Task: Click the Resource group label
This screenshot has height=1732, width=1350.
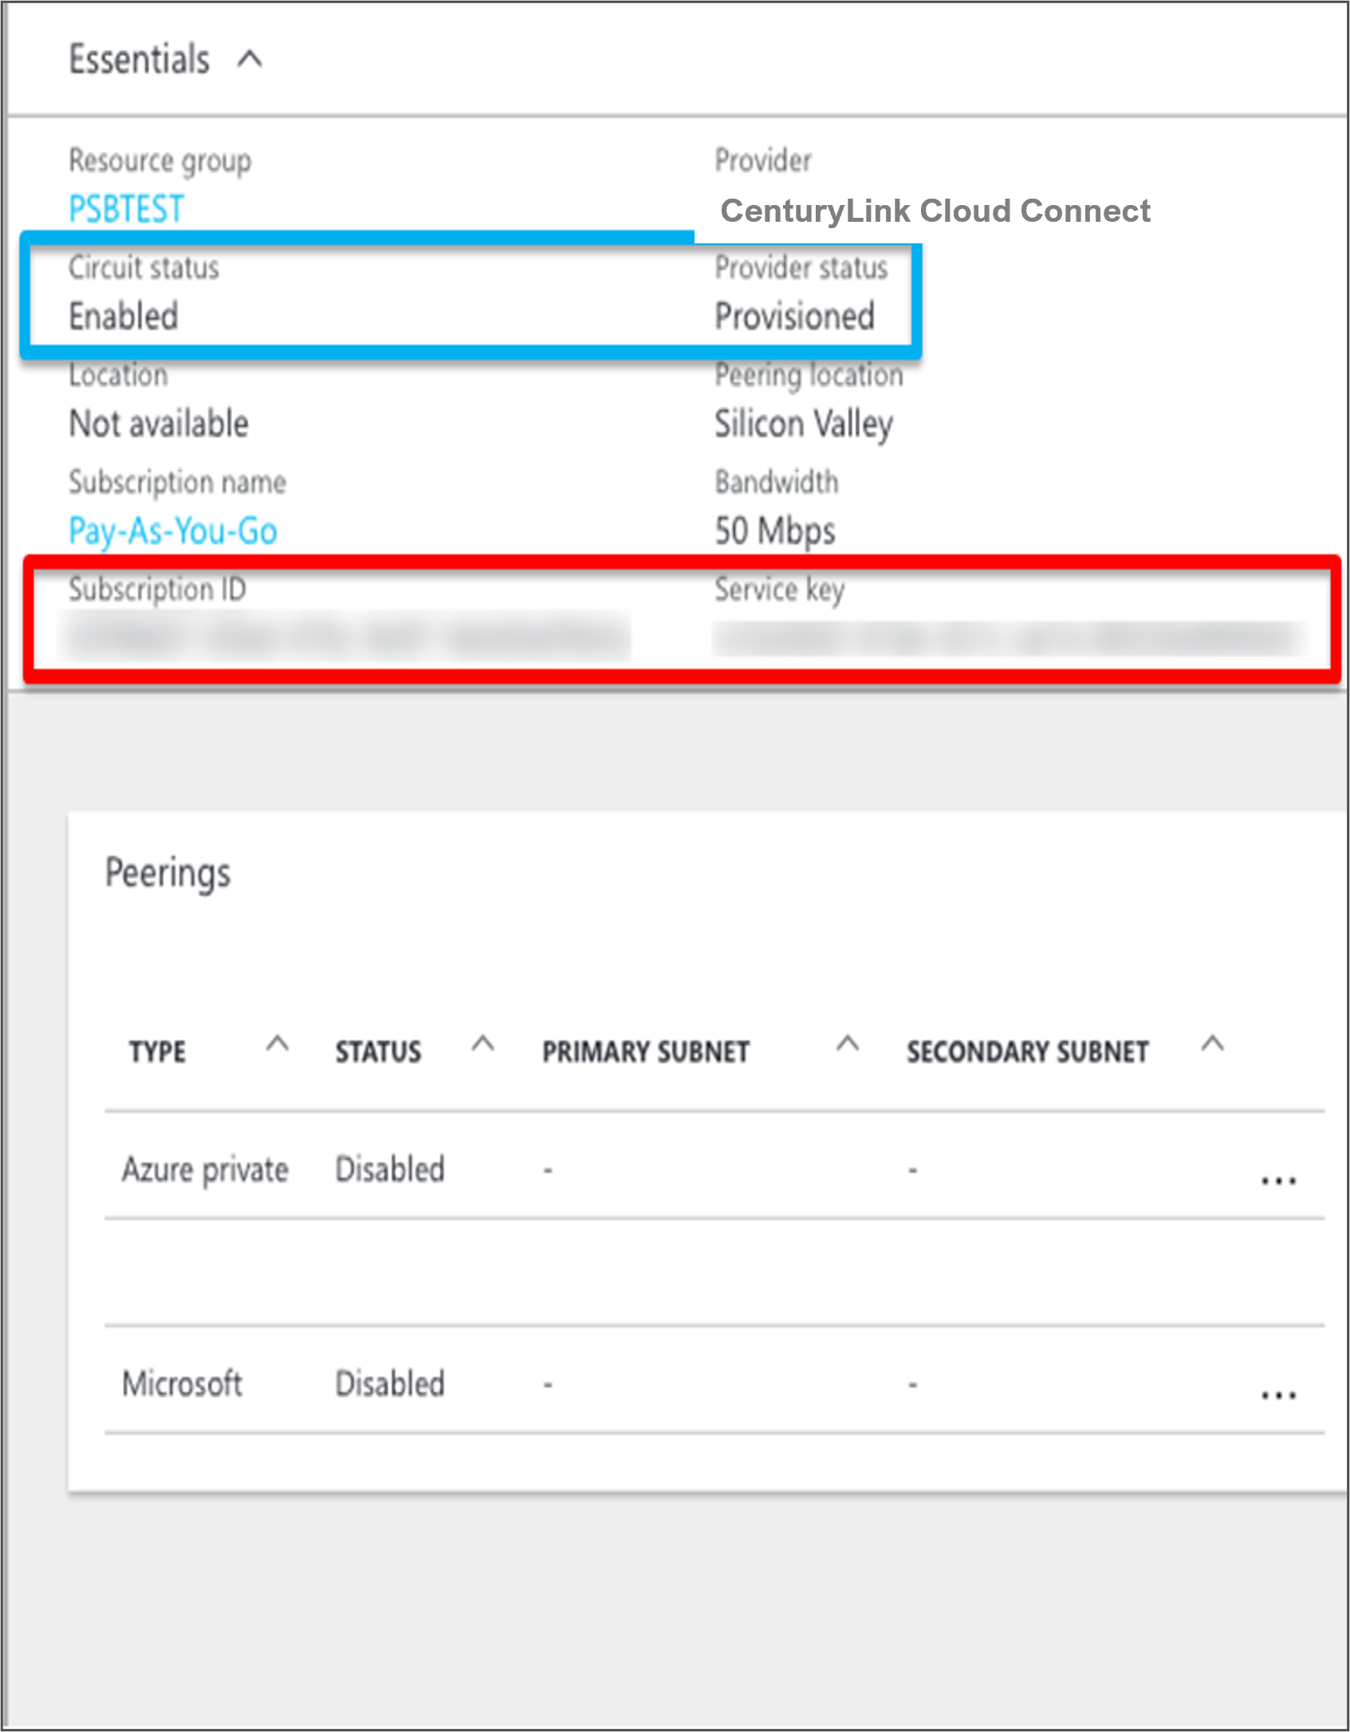Action: [x=160, y=162]
